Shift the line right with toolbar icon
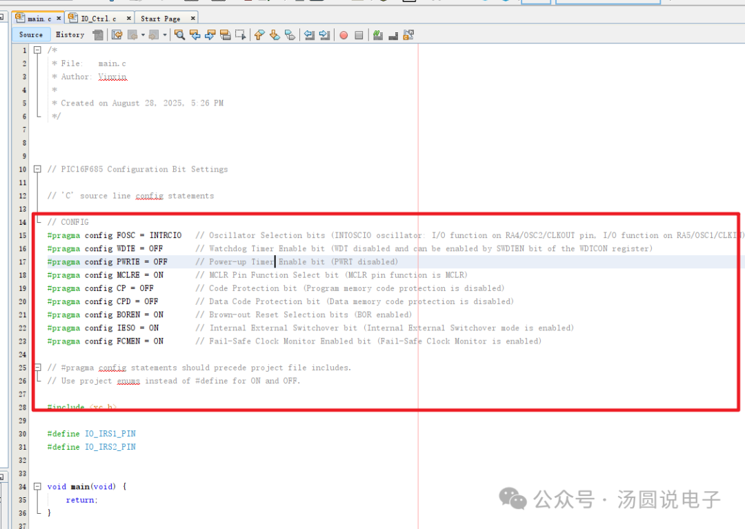This screenshot has height=529, width=745. click(x=324, y=34)
